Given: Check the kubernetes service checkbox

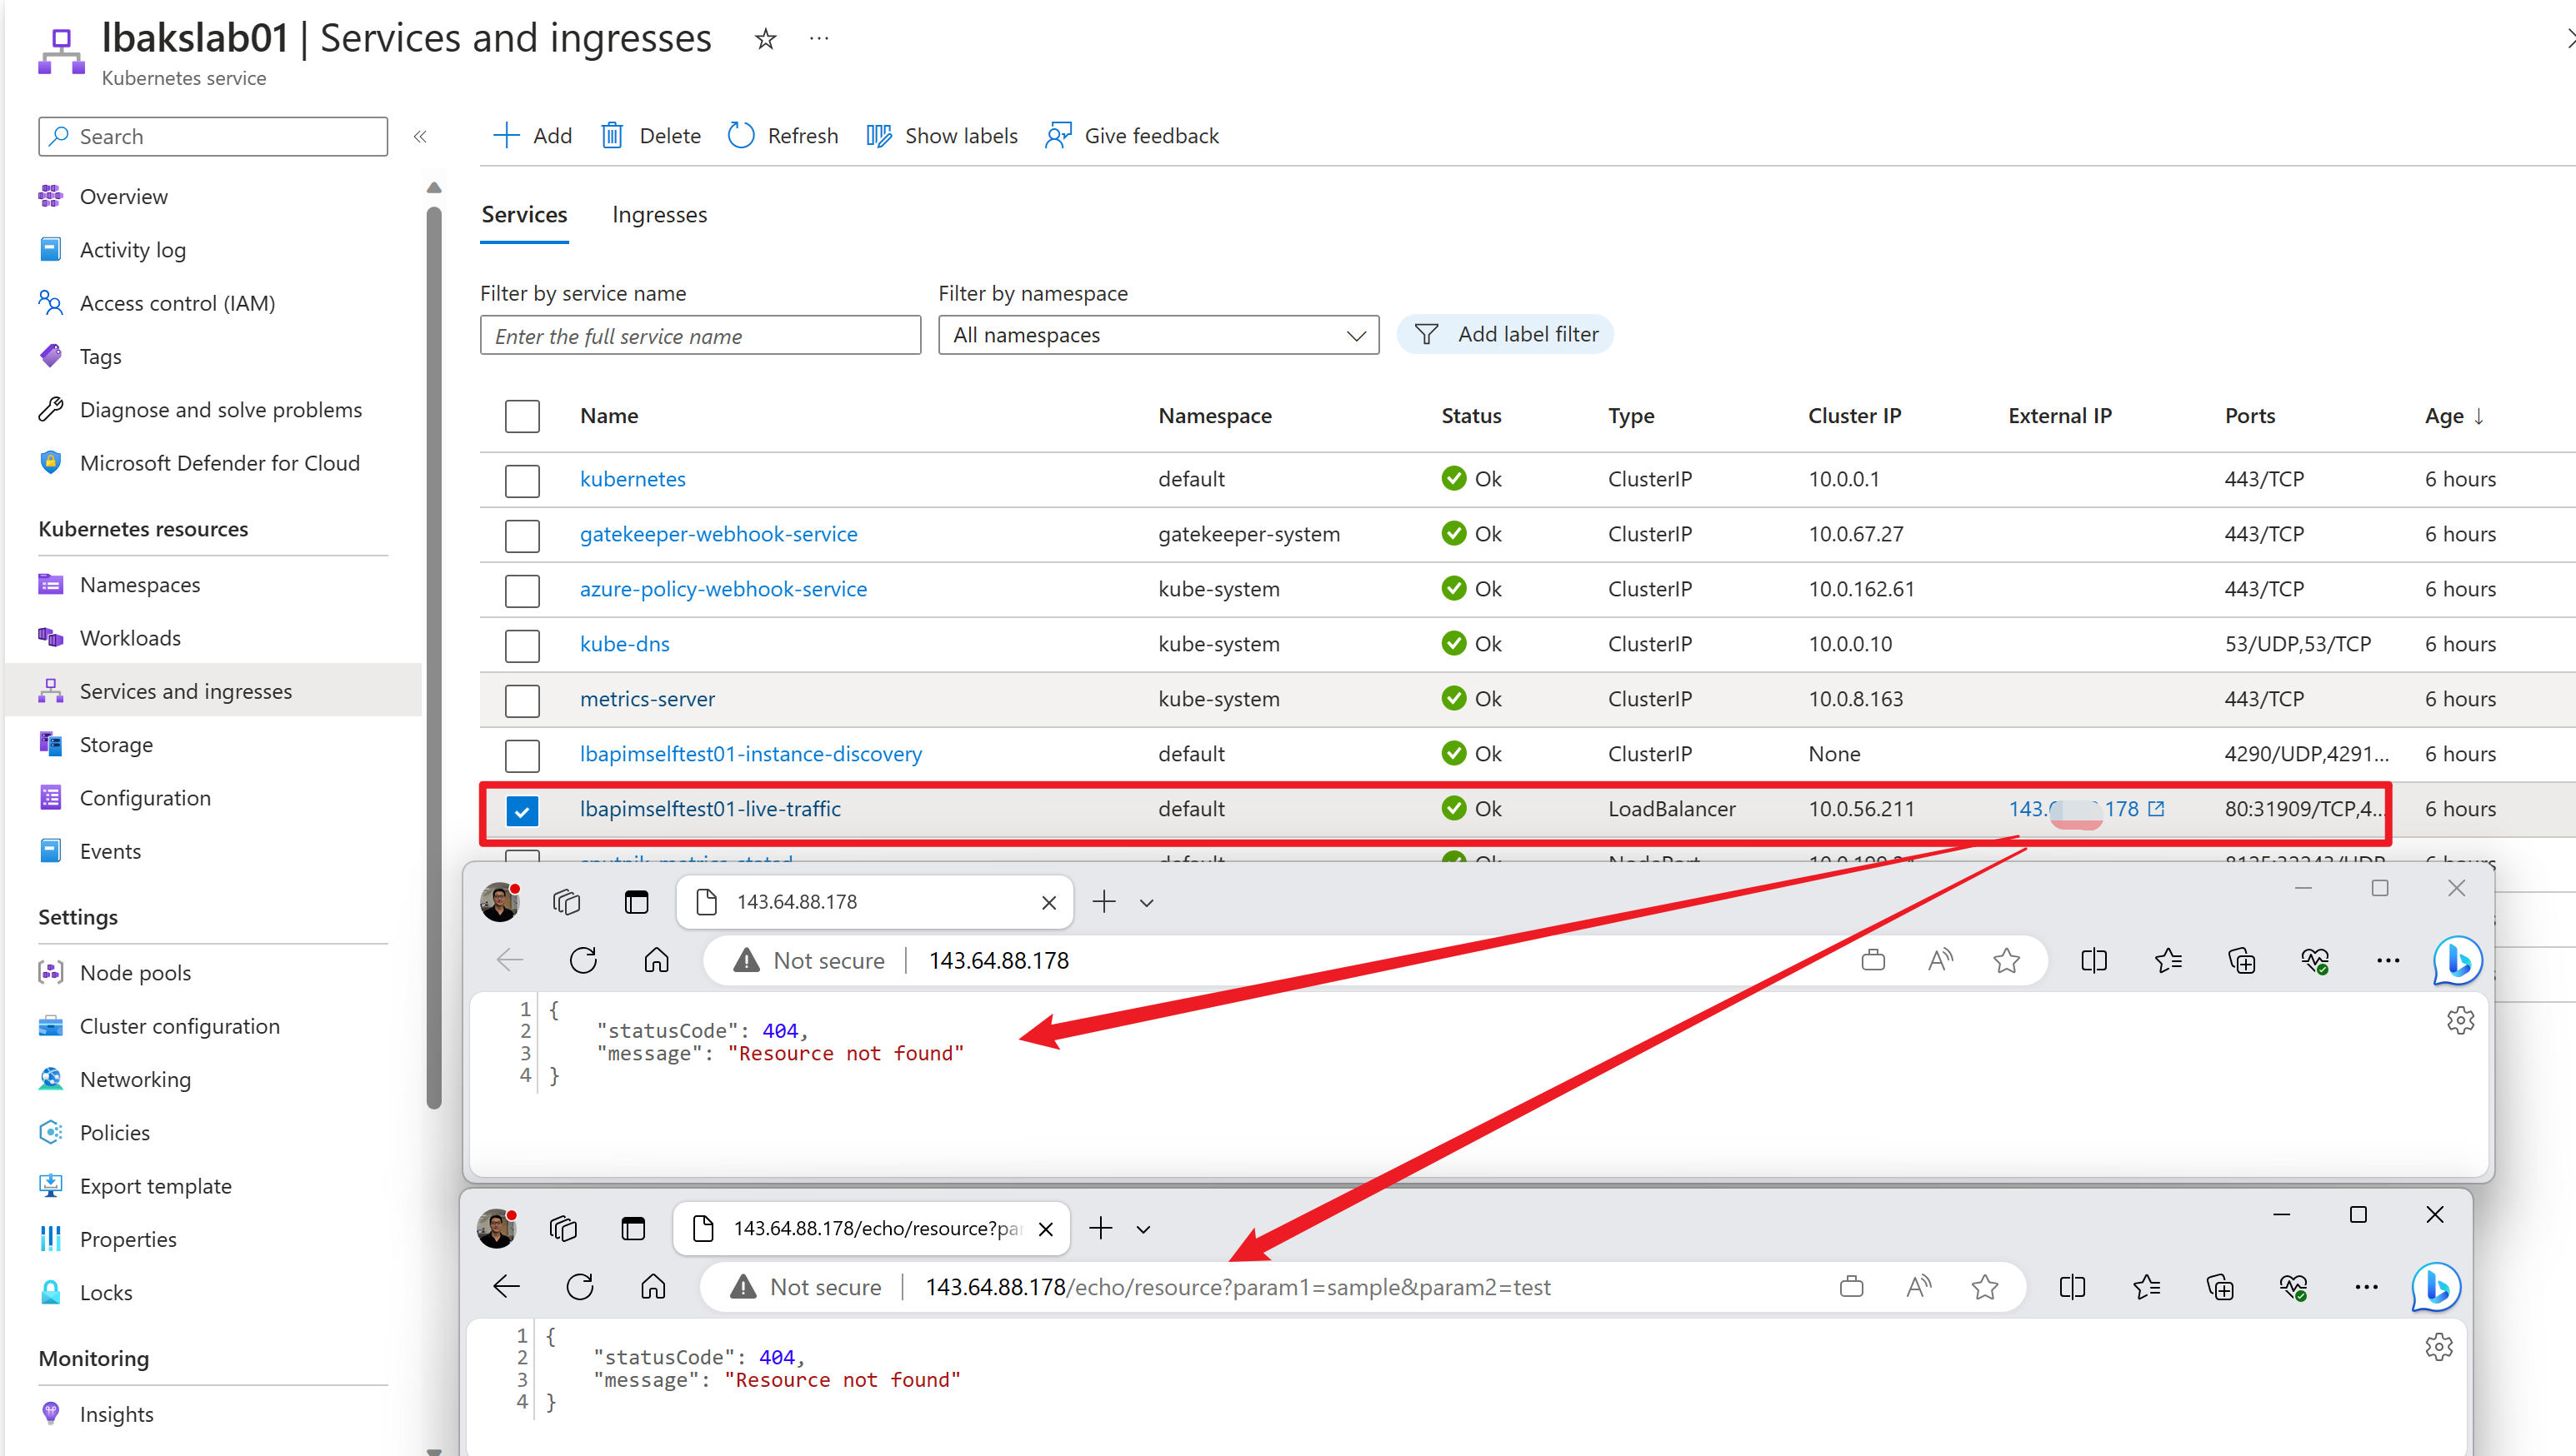Looking at the screenshot, I should coord(523,480).
